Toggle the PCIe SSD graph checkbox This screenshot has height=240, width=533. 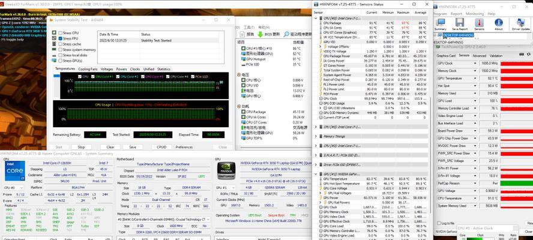pos(193,77)
